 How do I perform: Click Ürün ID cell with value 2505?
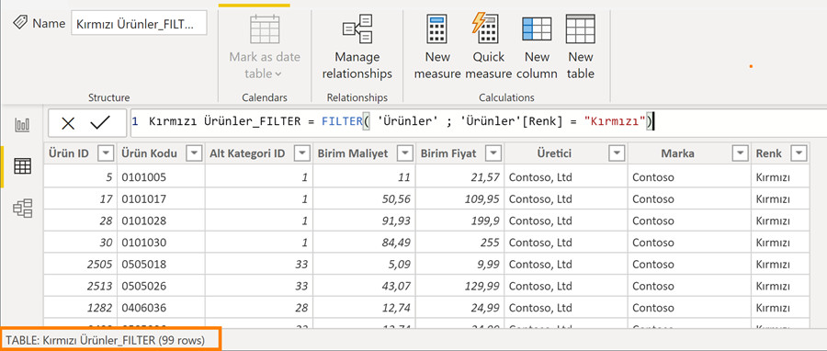pos(81,264)
